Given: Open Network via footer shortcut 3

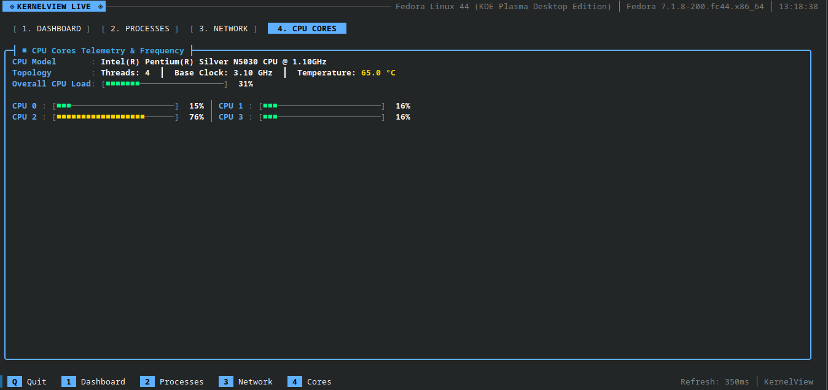Looking at the screenshot, I should (246, 382).
